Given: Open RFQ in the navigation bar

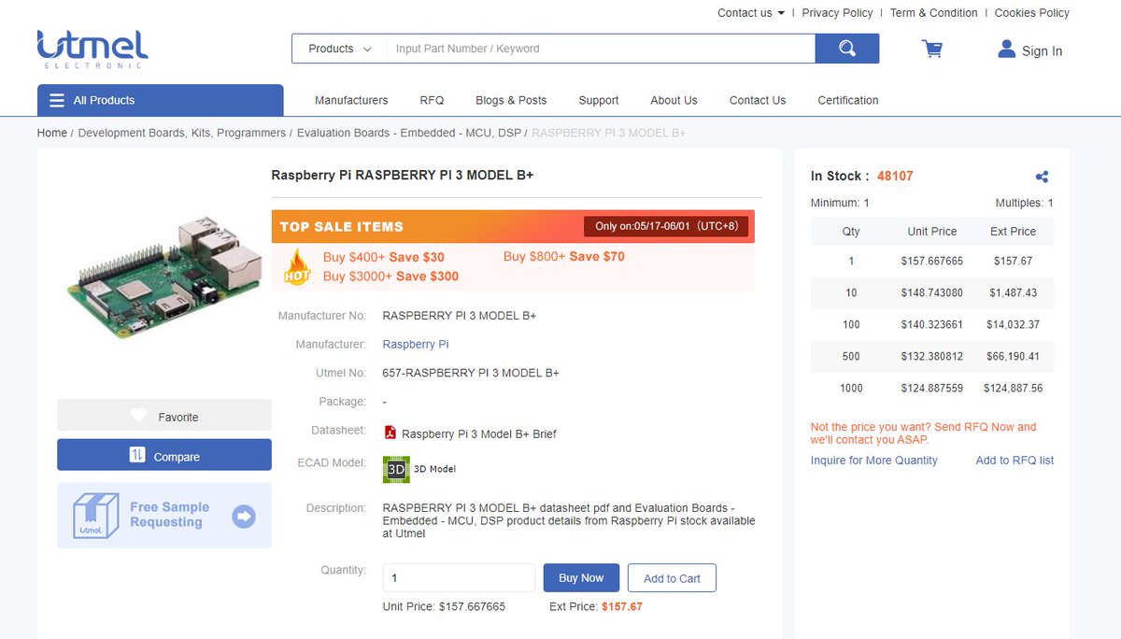Looking at the screenshot, I should point(432,100).
